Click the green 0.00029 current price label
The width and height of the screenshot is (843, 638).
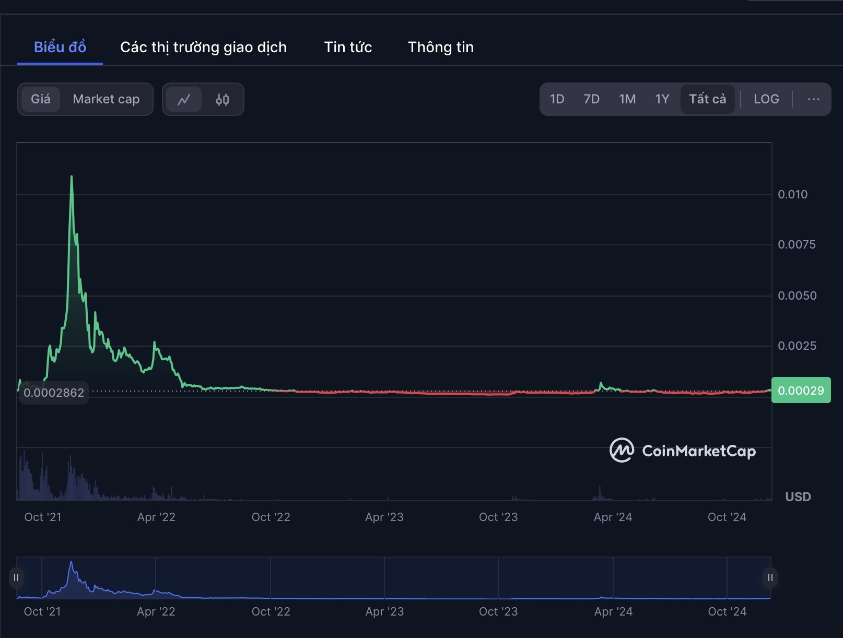pyautogui.click(x=801, y=391)
